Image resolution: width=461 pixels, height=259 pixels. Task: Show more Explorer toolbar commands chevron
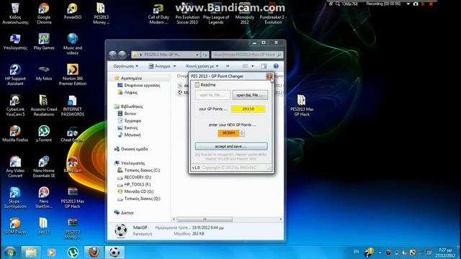pyautogui.click(x=228, y=66)
